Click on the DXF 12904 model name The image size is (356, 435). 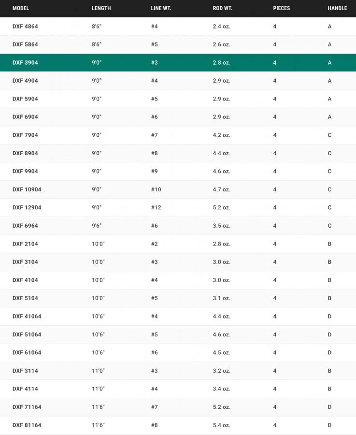pyautogui.click(x=27, y=208)
